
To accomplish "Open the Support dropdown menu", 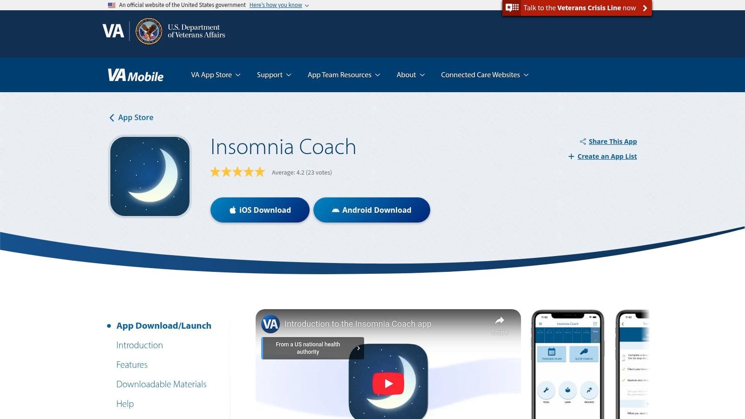I will click(x=274, y=75).
